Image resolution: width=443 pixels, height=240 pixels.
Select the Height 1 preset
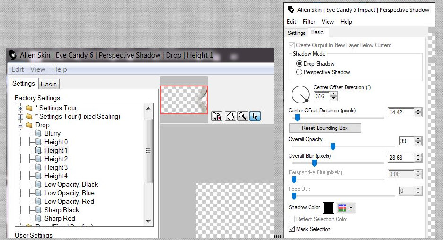56,150
